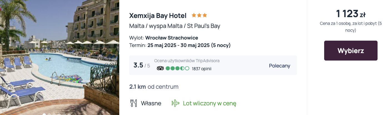Click the Lot wliczony w cenę text
387x115 pixels.
(209, 103)
